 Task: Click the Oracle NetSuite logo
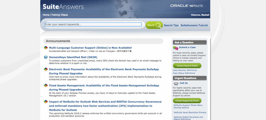tap(187, 5)
